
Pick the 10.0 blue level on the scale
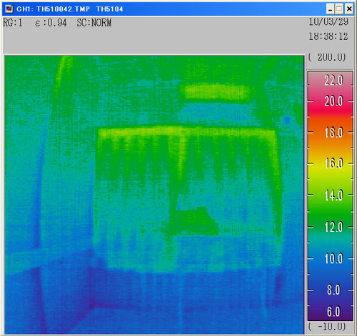[333, 258]
